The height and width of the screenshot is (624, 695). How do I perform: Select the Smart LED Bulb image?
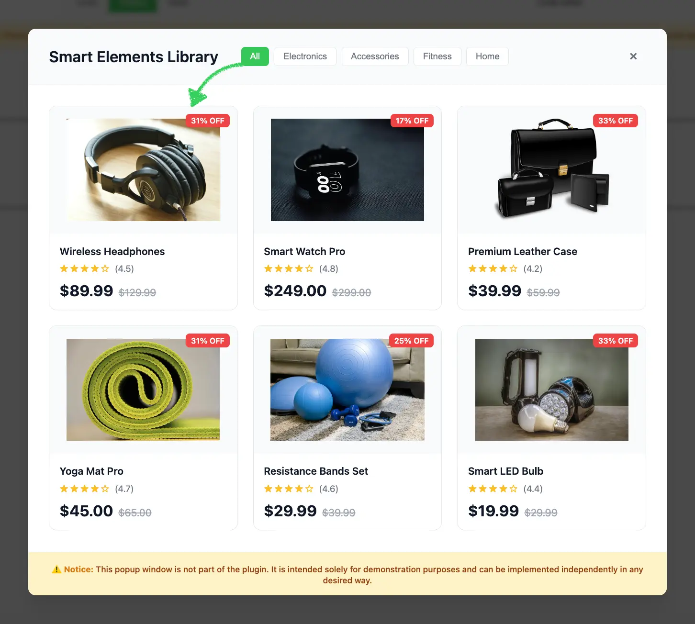point(551,390)
